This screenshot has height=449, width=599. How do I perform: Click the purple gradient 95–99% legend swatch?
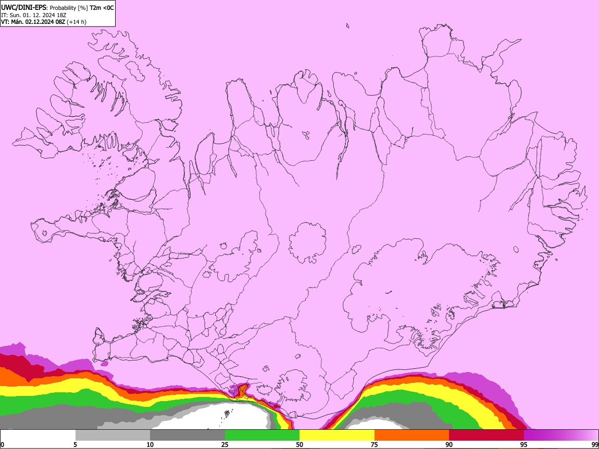[561, 435]
